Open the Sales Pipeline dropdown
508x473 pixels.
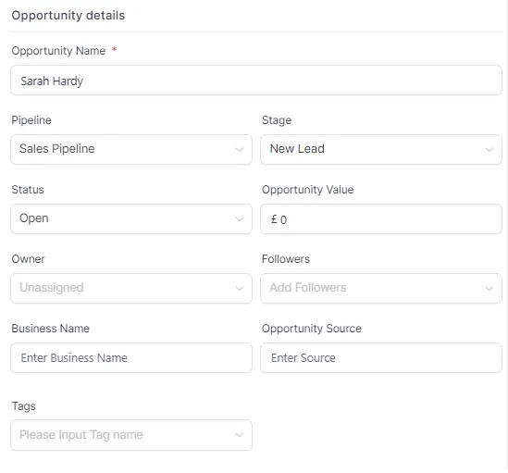131,149
